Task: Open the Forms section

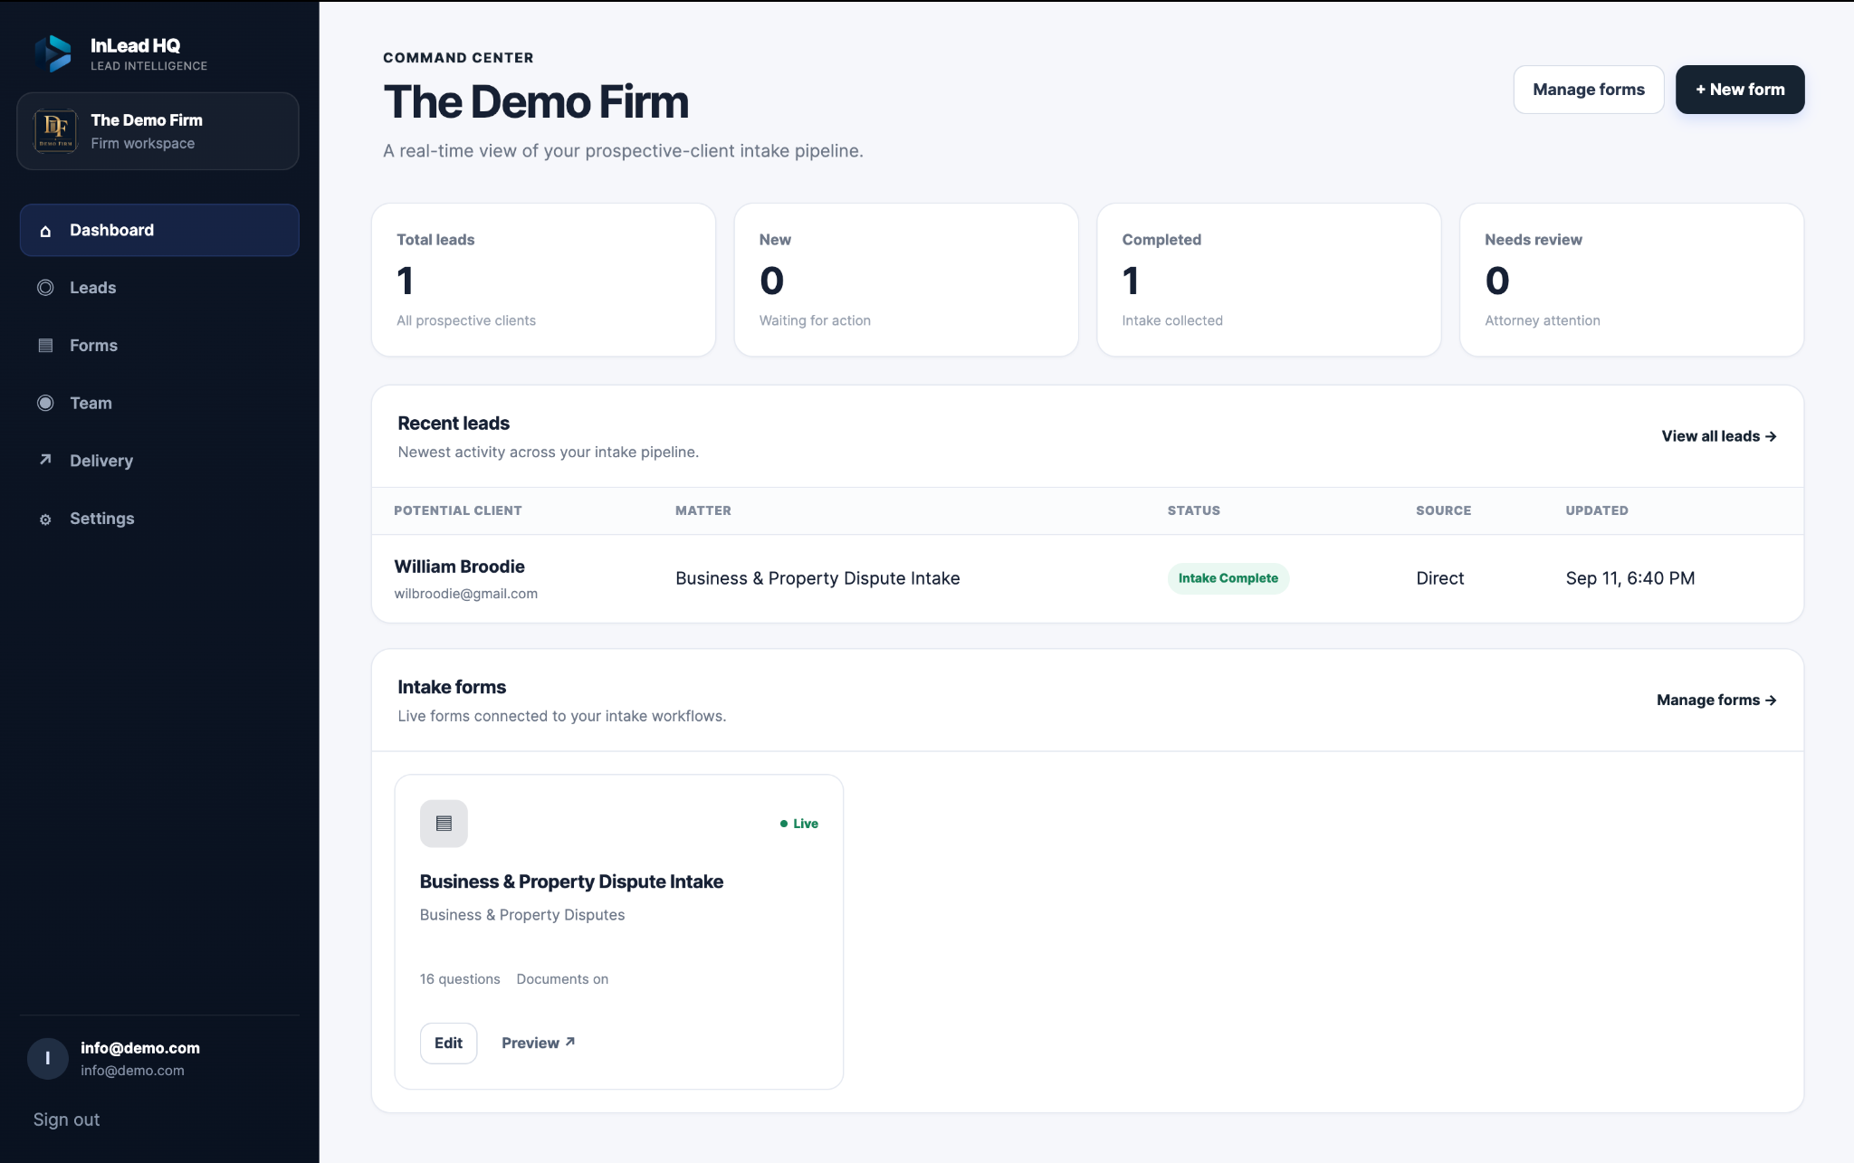Action: point(159,346)
